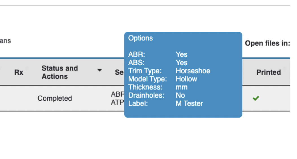Select the Printed column header
The image size is (297, 159).
[268, 72]
